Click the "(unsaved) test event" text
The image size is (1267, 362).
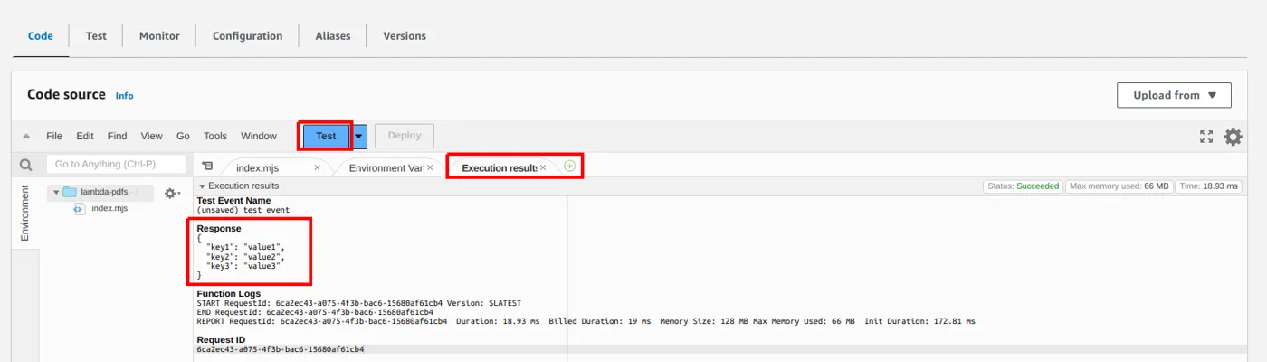[x=243, y=210]
